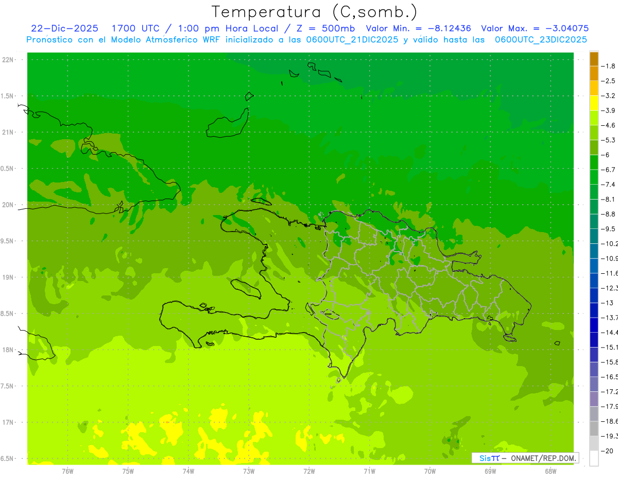The width and height of the screenshot is (618, 478).
Task: Click the 'Valor Min. = -8.12436' text
Action: click(x=418, y=28)
